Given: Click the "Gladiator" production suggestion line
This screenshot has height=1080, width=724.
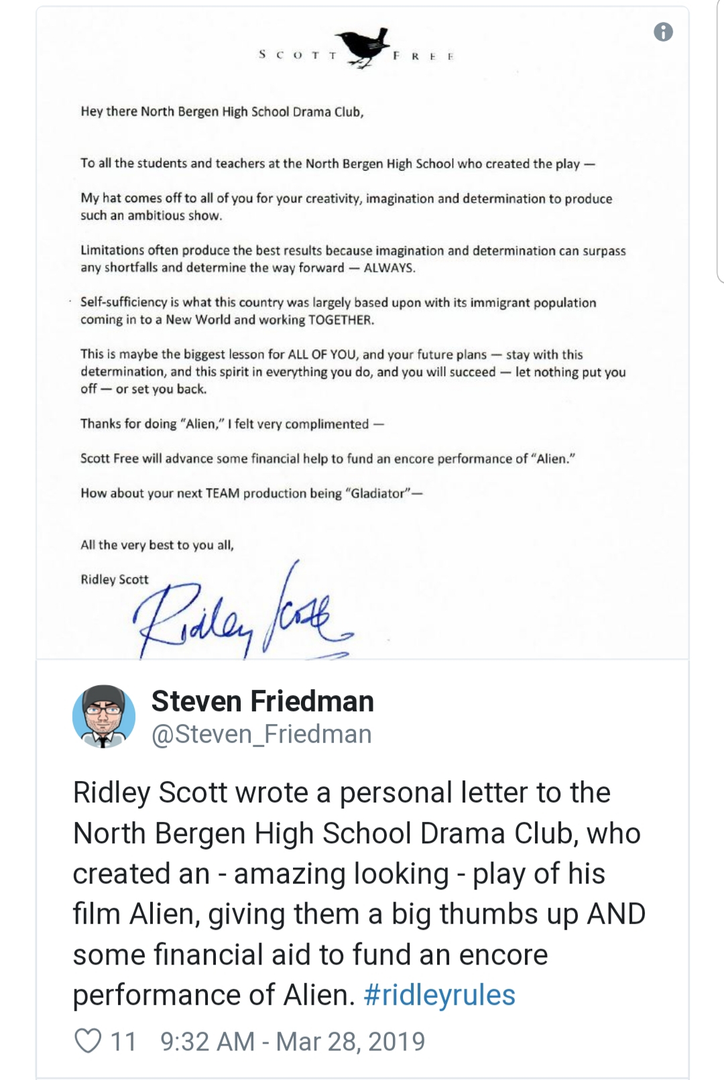Looking at the screenshot, I should (251, 493).
